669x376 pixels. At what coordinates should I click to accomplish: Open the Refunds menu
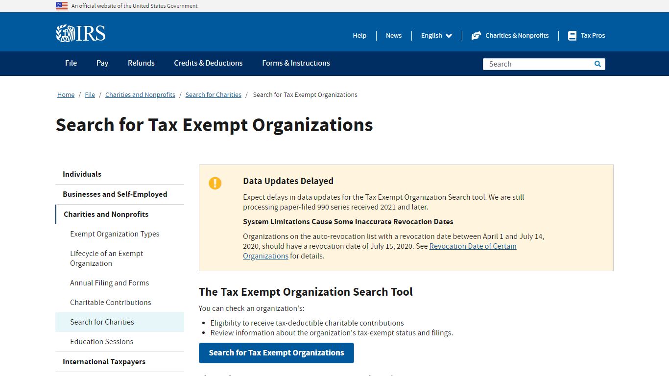coord(141,63)
